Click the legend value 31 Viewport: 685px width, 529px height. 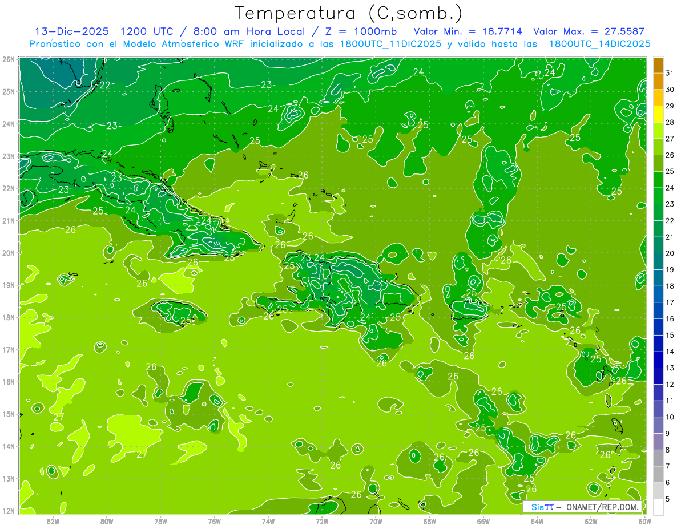[670, 73]
